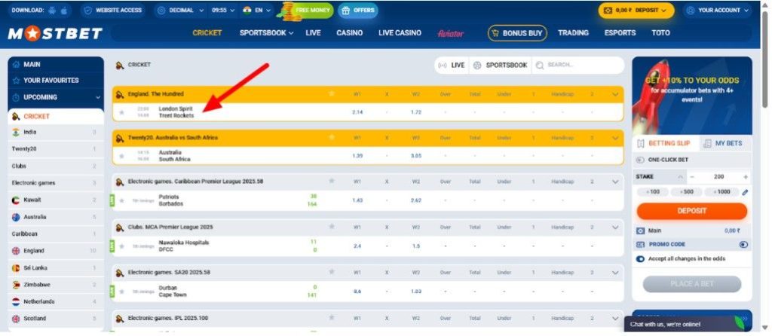Collapse the IPL 2025.100 section
This screenshot has height=336, width=772.
615,318
